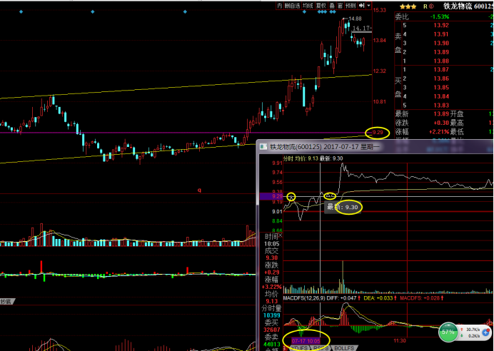Open the 均线 moving average option

308,5
